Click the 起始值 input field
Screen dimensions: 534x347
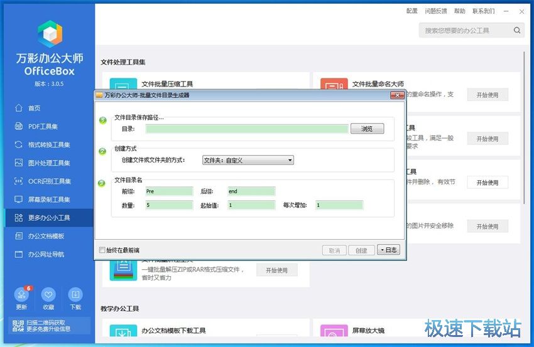point(251,205)
